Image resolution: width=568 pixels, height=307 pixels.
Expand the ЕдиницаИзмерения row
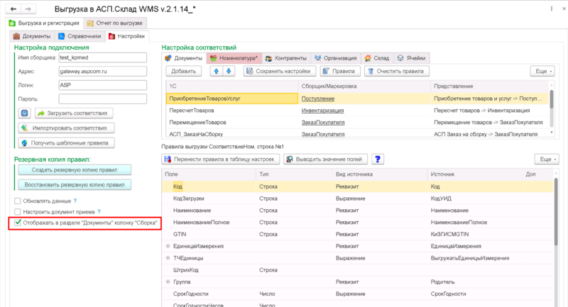point(168,246)
